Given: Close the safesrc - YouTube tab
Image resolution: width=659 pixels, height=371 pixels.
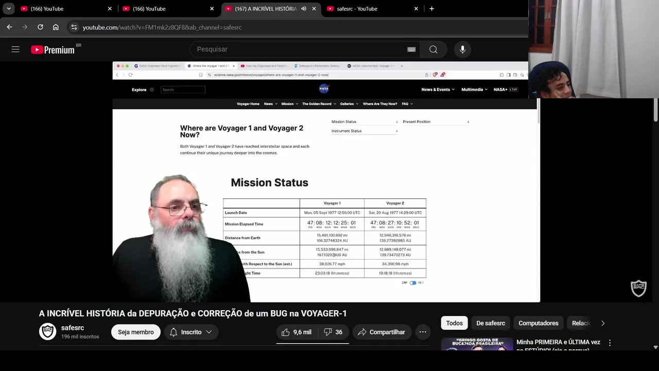Looking at the screenshot, I should point(416,9).
